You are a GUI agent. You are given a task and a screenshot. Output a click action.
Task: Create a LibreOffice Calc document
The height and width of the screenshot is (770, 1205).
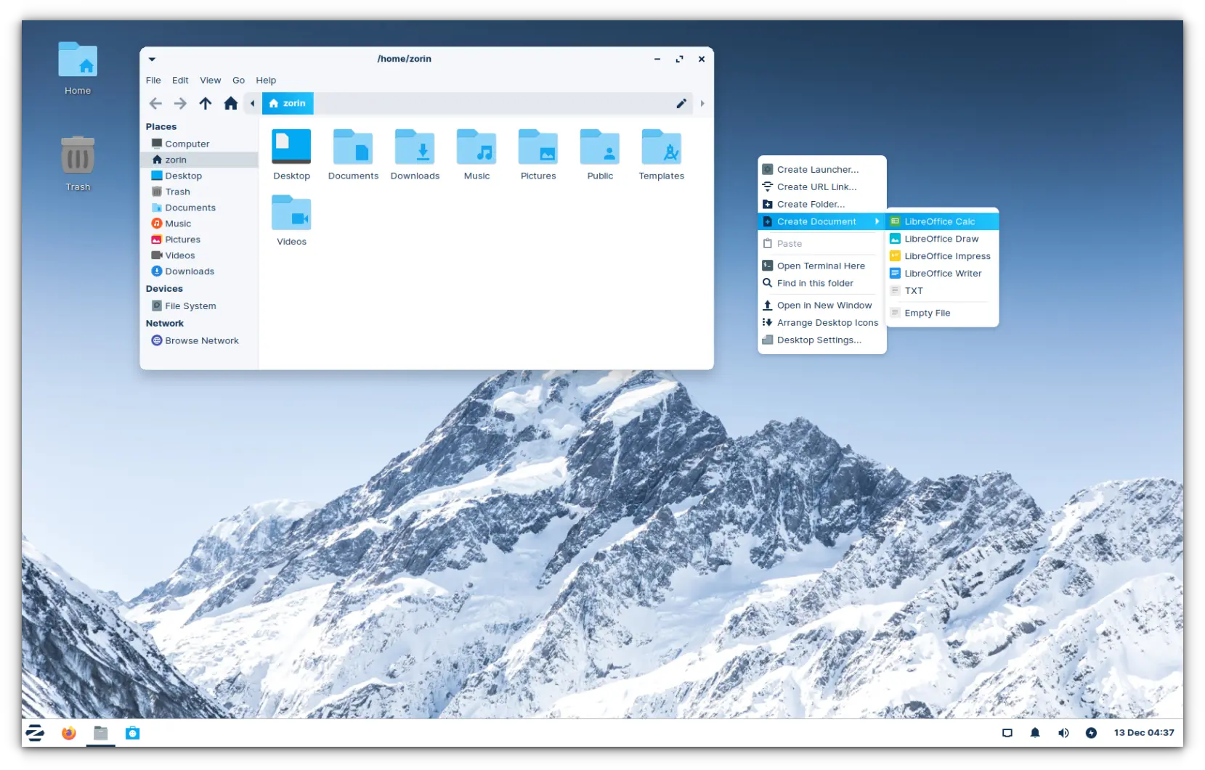tap(943, 222)
